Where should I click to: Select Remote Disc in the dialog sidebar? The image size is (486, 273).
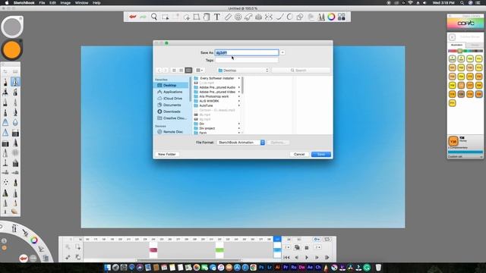click(x=173, y=132)
